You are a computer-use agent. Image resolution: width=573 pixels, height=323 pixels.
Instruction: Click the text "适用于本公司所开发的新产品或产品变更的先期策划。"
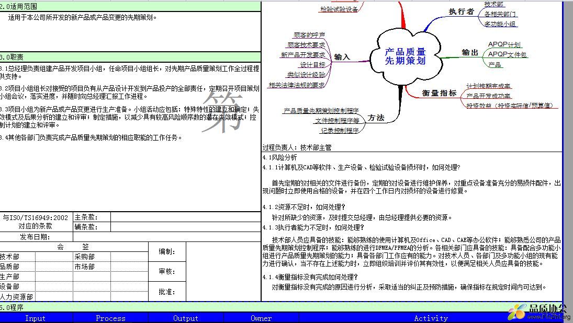[83, 17]
